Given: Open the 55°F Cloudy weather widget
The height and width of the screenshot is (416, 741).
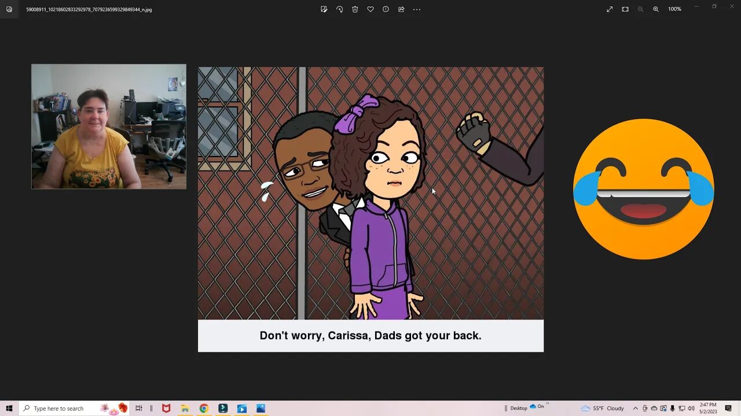Looking at the screenshot, I should pos(603,408).
